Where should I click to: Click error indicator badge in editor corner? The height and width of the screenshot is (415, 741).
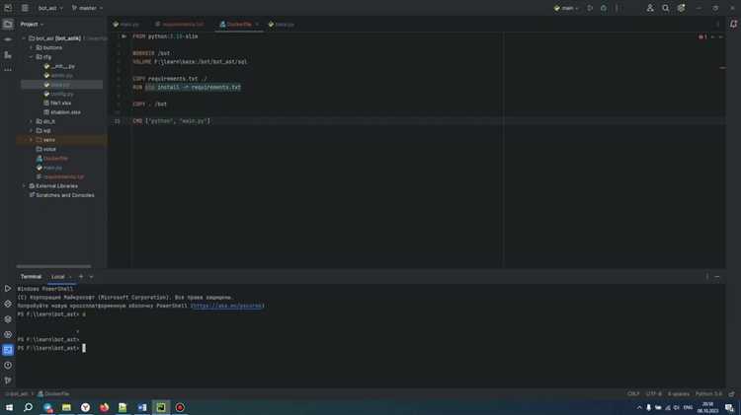click(702, 36)
